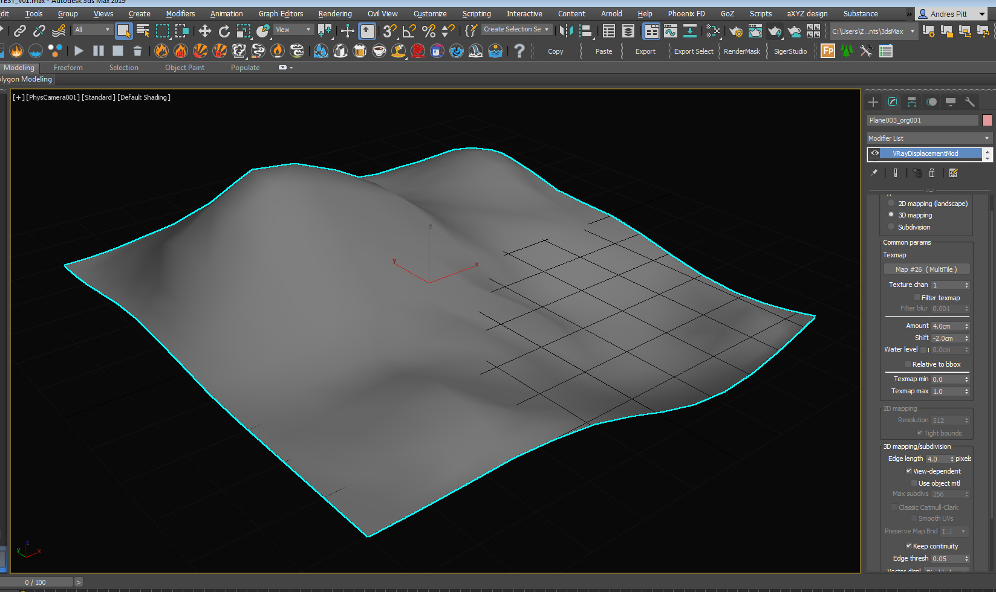Select the Move transform tool
Image resolution: width=996 pixels, height=592 pixels.
coord(204,31)
